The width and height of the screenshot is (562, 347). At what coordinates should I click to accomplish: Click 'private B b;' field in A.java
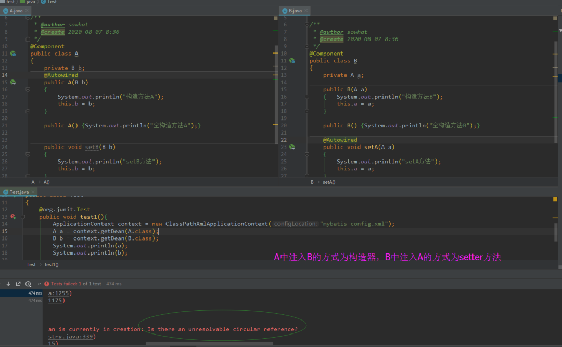click(x=65, y=68)
